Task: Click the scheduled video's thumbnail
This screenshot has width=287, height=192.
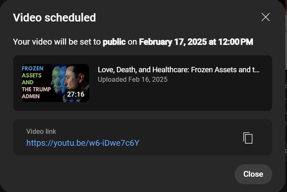Action: coord(55,83)
